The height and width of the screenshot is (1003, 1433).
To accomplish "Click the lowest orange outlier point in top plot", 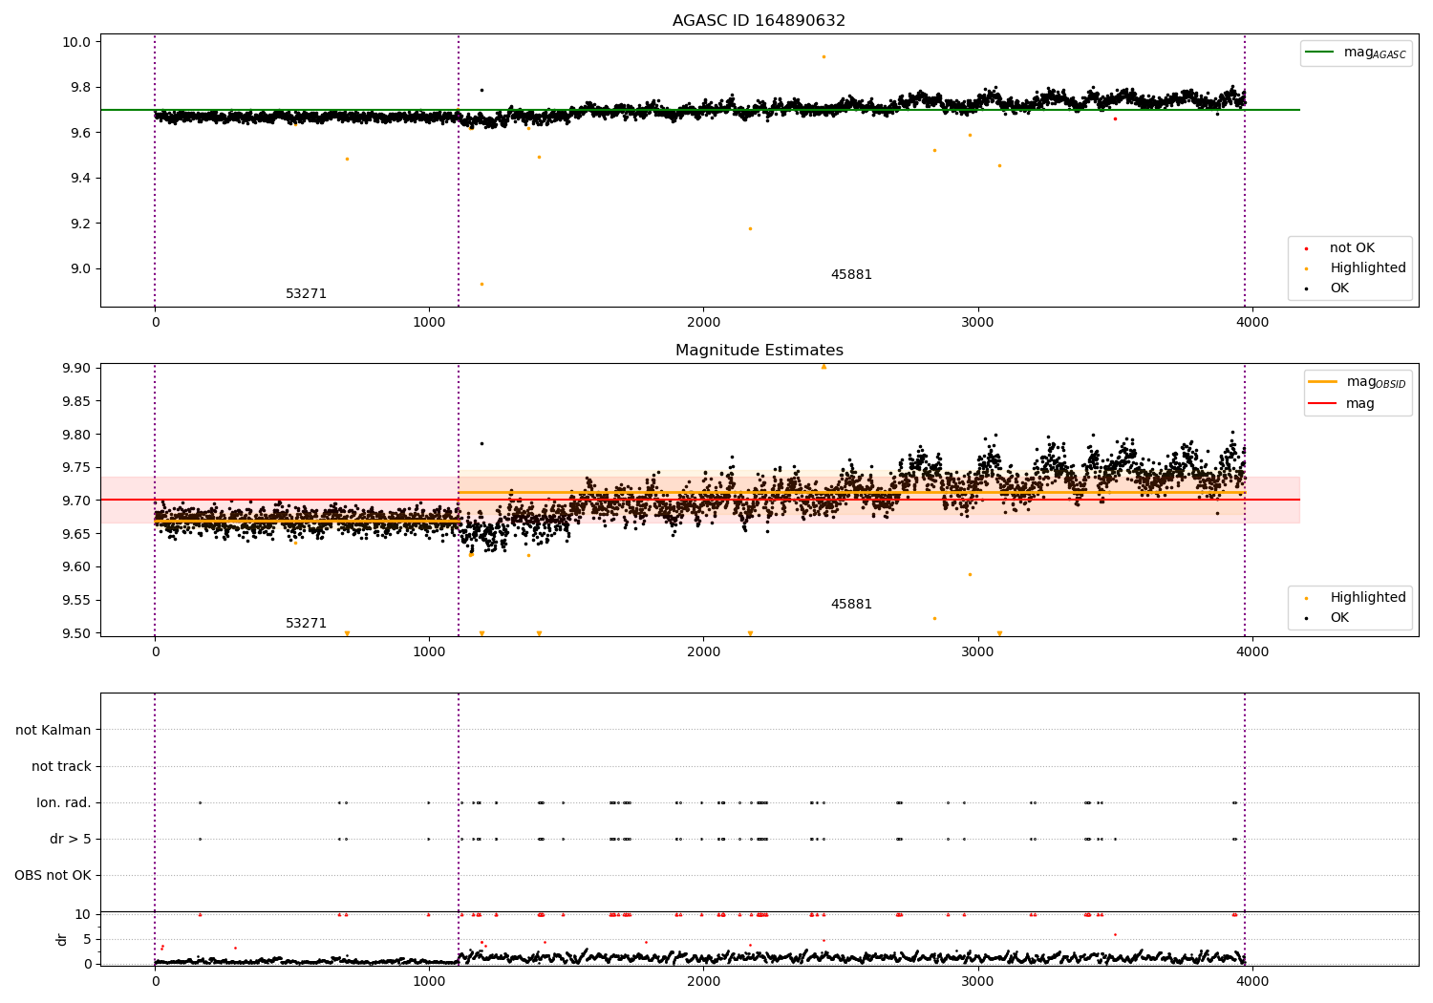I will 481,284.
